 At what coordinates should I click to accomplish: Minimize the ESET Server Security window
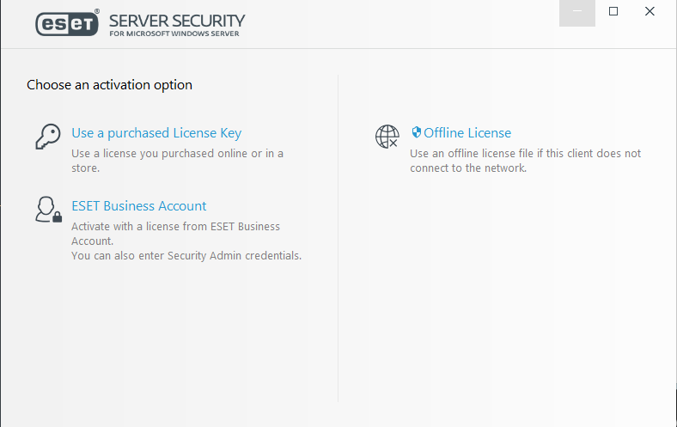pos(577,12)
